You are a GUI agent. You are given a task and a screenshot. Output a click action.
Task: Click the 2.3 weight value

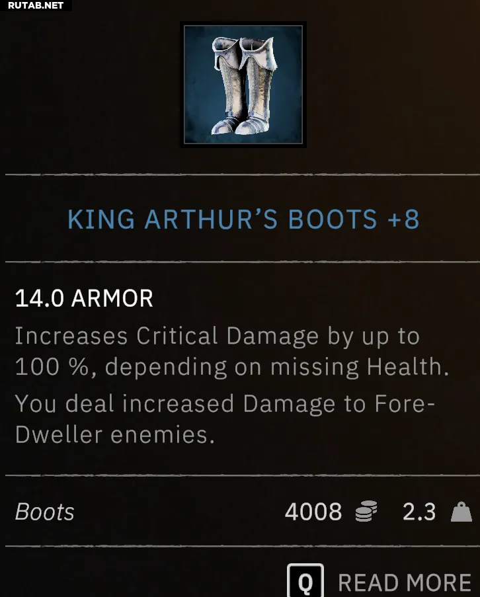(419, 511)
